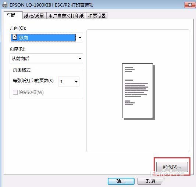The image size is (196, 187).
Task: Switch to the 扩展设置 tab
Action: (97, 16)
